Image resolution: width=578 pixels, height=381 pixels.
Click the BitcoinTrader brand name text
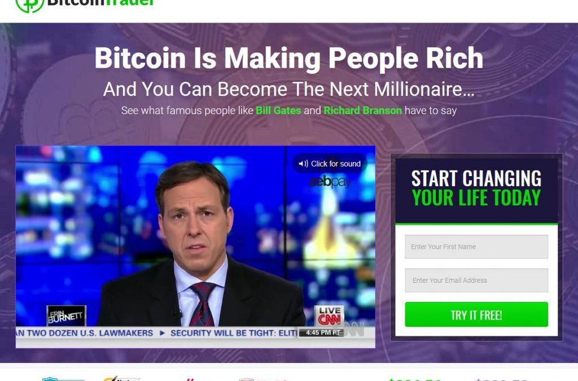point(100,3)
